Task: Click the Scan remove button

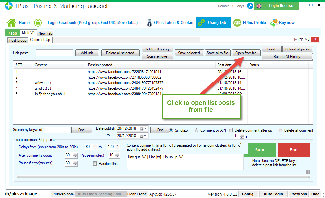Action: pos(157,56)
